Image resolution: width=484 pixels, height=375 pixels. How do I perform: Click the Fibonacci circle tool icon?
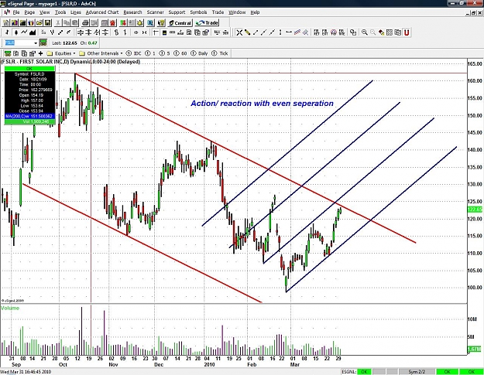[x=333, y=32]
